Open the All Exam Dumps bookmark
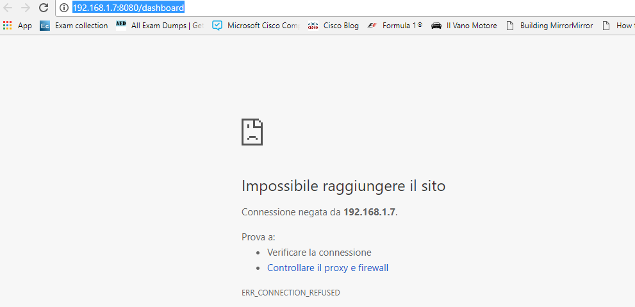Image resolution: width=635 pixels, height=307 pixels. [x=167, y=26]
